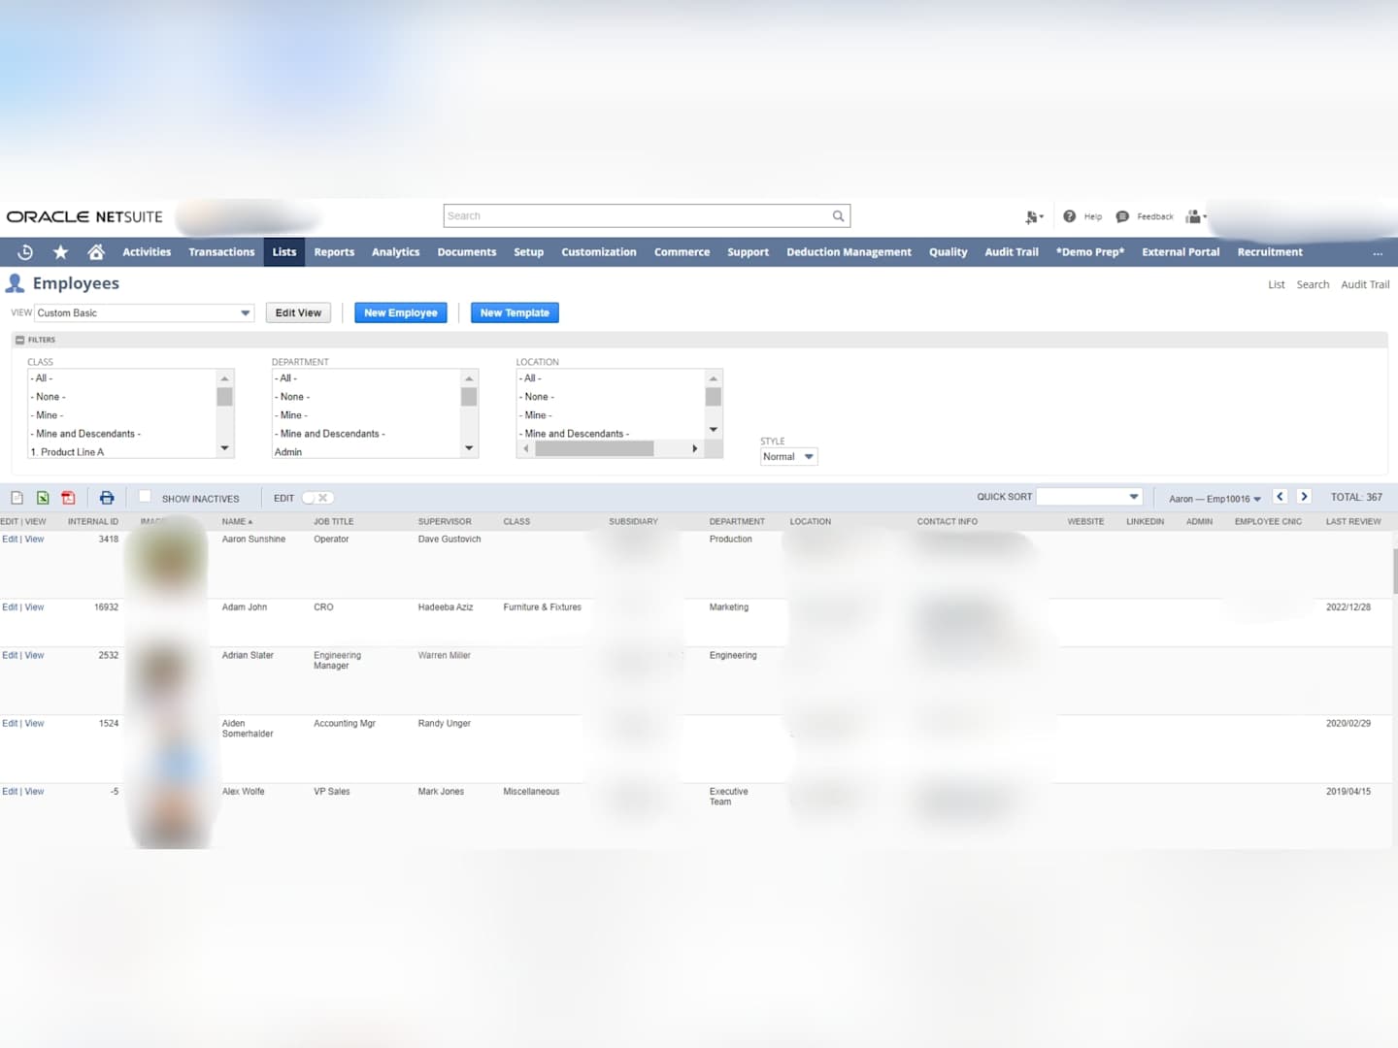Open the Deduction Management menu
This screenshot has width=1398, height=1048.
coord(849,252)
